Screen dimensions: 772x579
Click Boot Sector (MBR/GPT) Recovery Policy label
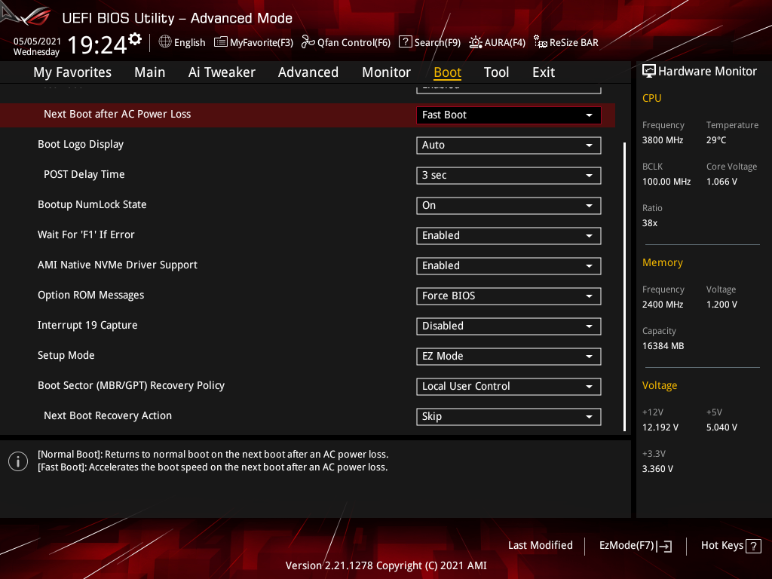click(x=131, y=385)
